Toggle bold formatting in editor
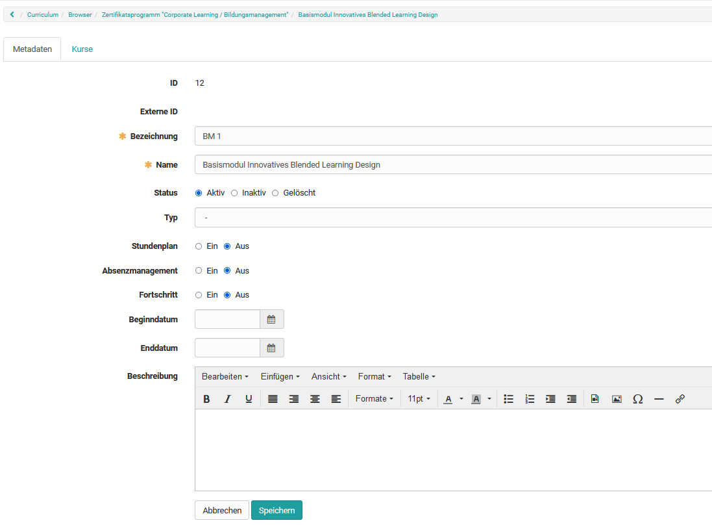The width and height of the screenshot is (712, 527). pos(206,399)
